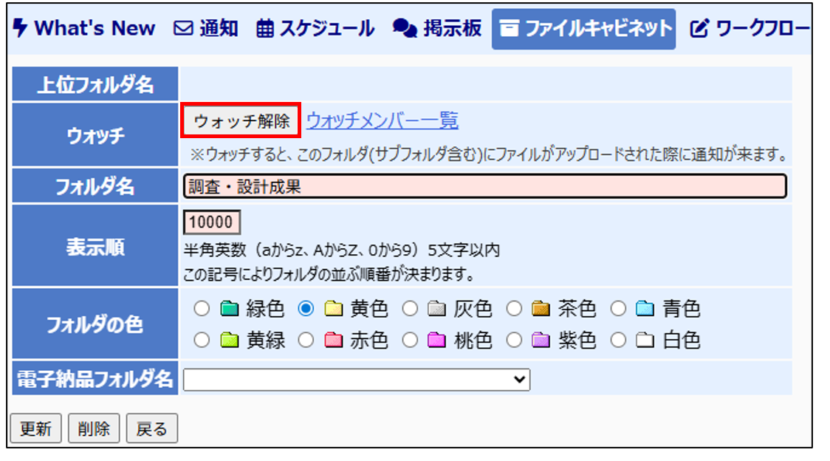The height and width of the screenshot is (461, 830).
Task: Switch to the スケジュール tab
Action: 315,29
